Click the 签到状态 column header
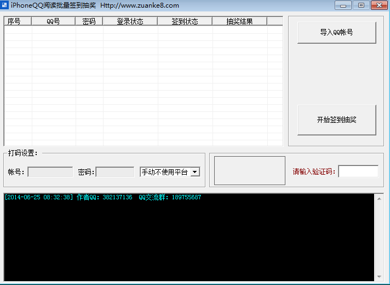Image resolution: width=390 pixels, height=285 pixels. [x=185, y=21]
